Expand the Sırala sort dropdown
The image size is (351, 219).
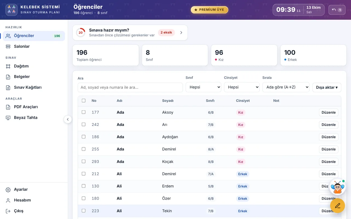(286, 87)
